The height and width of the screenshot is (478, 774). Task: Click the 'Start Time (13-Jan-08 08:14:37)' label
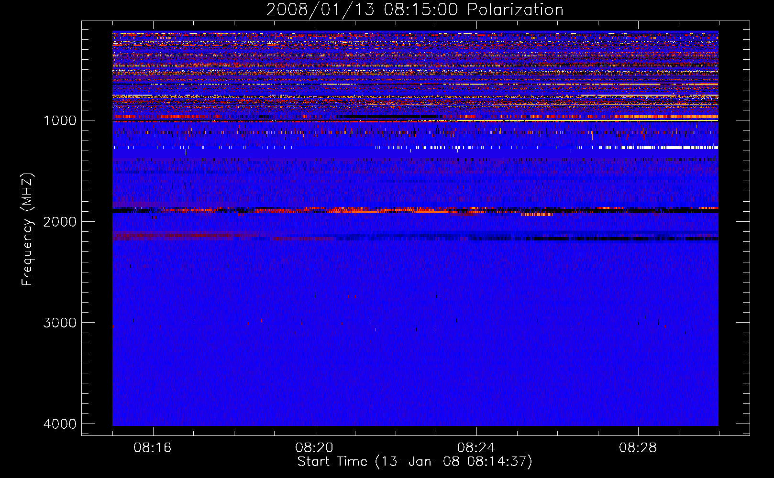415,462
